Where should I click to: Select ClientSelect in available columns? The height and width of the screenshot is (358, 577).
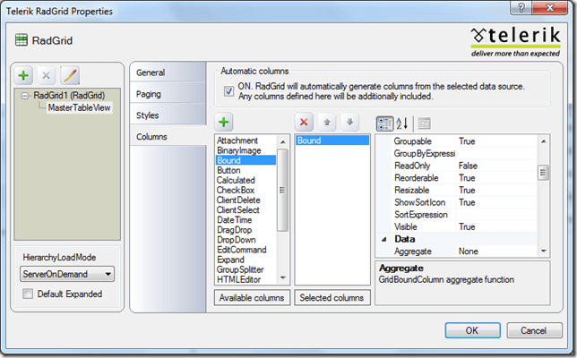[245, 209]
